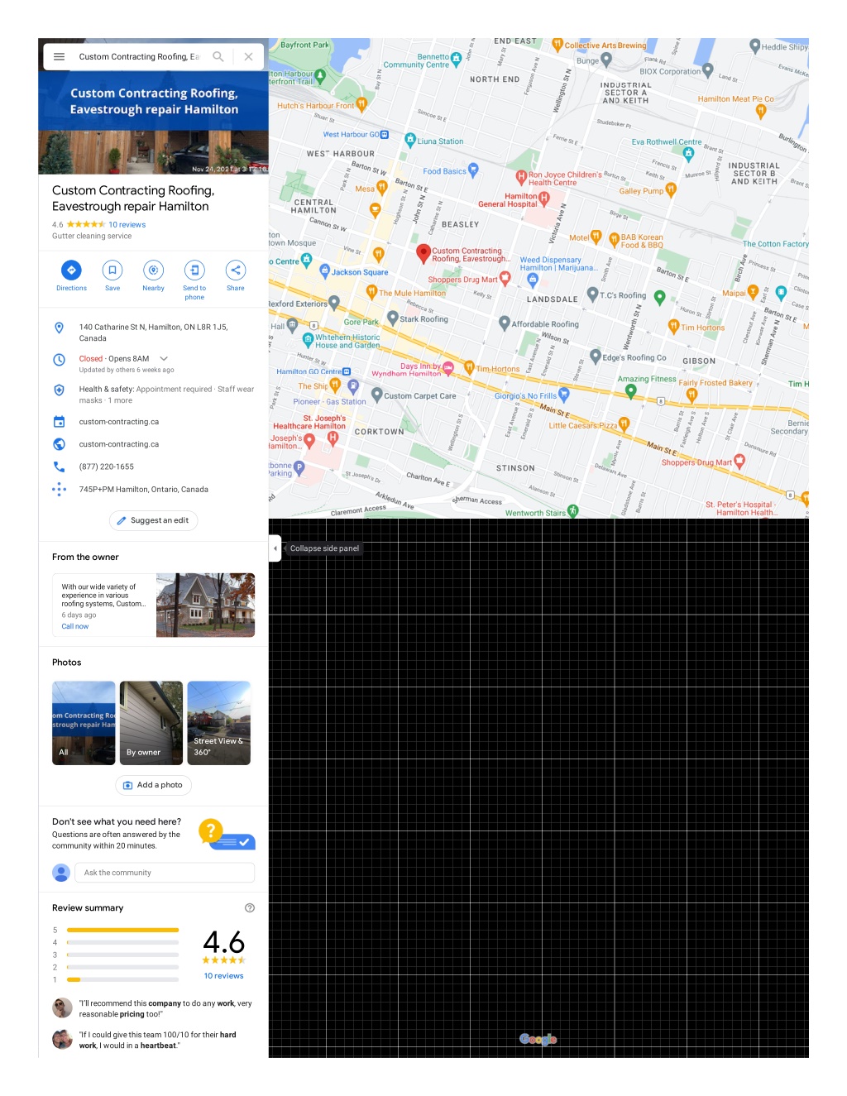Save this place with Save icon
The width and height of the screenshot is (847, 1096).
click(112, 270)
